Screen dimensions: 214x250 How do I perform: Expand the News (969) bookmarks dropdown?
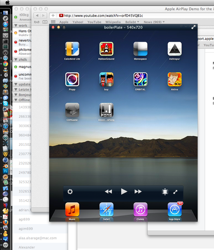click(154, 22)
